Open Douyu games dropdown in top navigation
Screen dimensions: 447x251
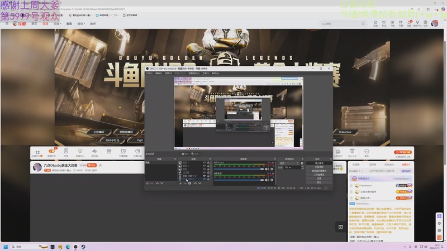[x=81, y=23]
